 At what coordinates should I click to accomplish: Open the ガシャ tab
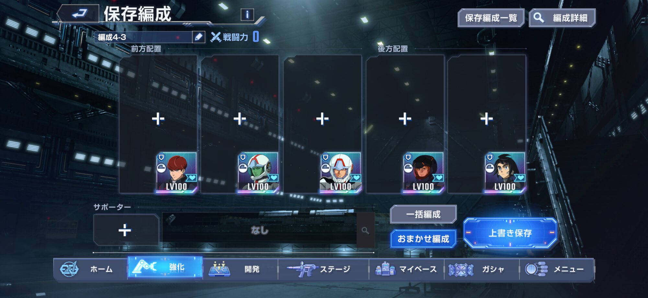point(481,269)
